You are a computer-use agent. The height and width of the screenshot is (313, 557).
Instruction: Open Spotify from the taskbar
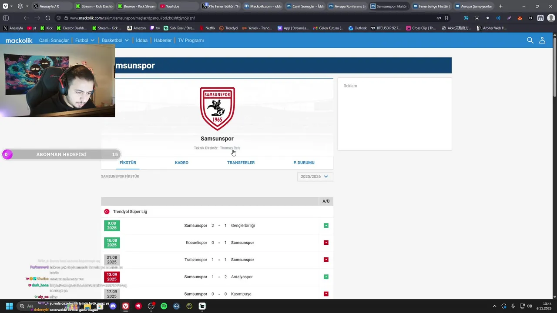(164, 306)
